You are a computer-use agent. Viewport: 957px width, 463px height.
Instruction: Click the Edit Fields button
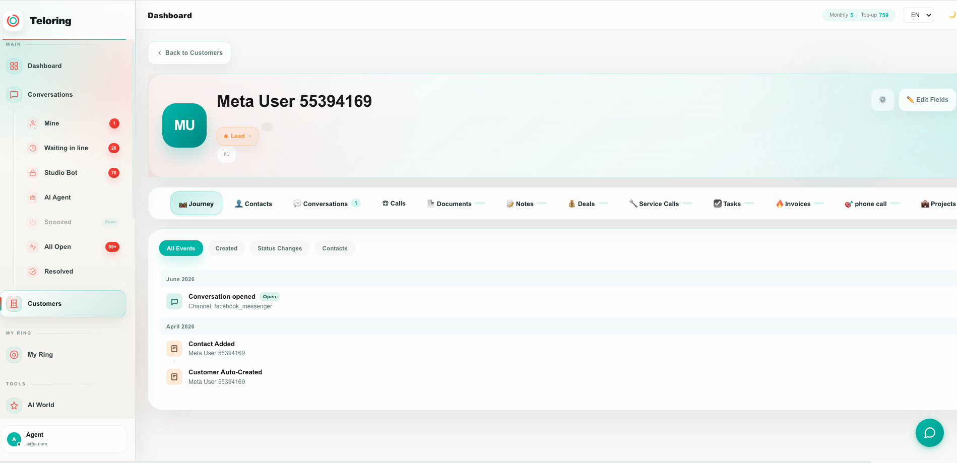tap(927, 100)
